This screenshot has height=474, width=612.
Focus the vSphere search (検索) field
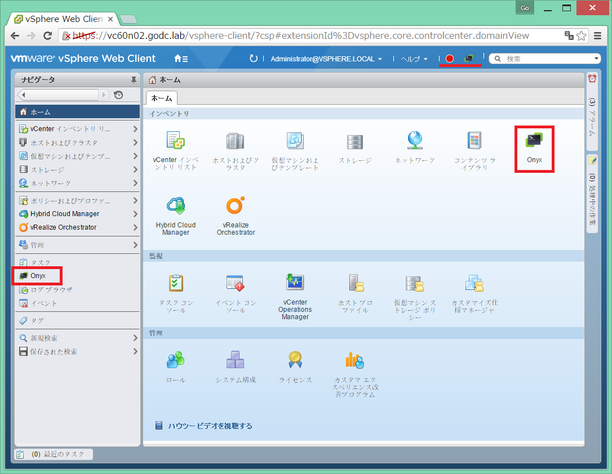pyautogui.click(x=545, y=59)
